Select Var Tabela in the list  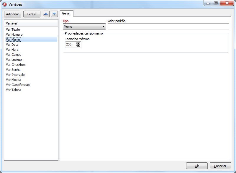pos(14,90)
